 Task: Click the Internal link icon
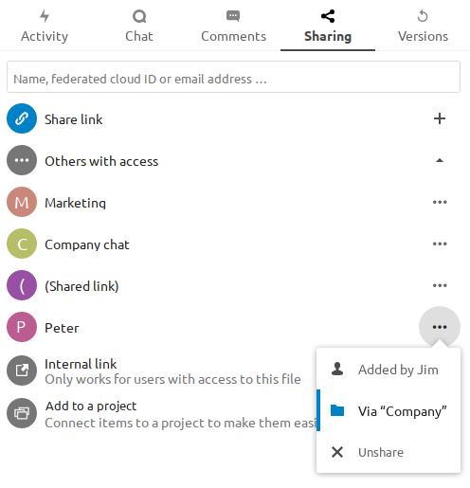tap(22, 371)
